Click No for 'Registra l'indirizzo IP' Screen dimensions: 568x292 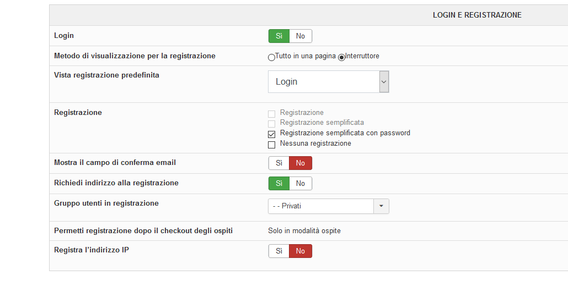pos(301,251)
